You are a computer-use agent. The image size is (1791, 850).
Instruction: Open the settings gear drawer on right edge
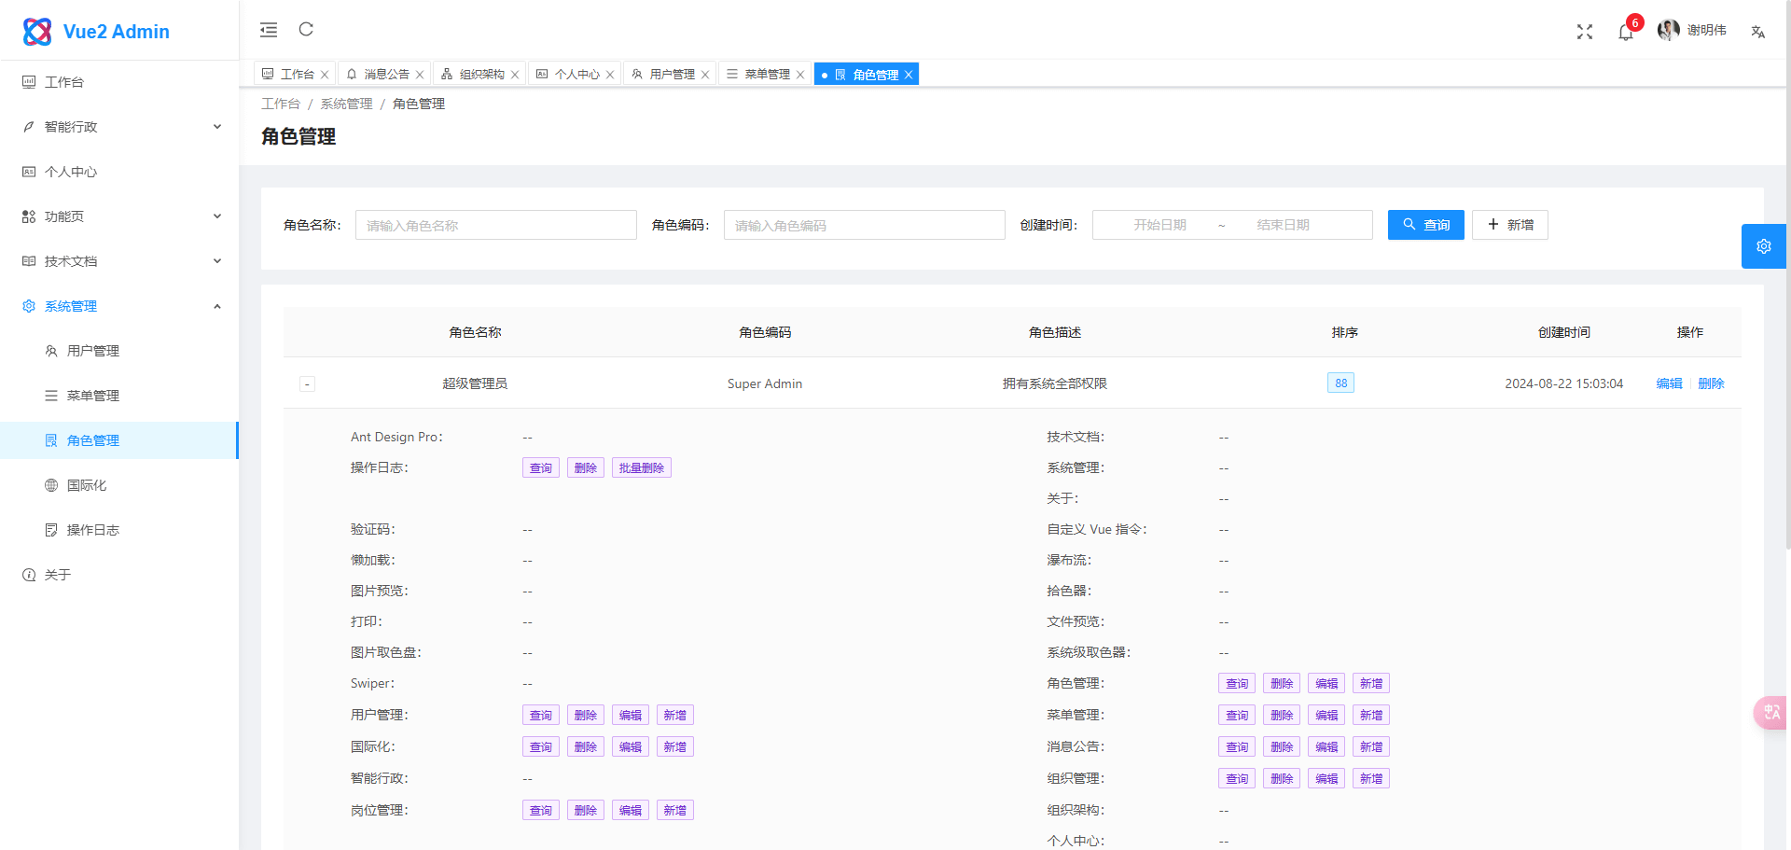click(1764, 246)
